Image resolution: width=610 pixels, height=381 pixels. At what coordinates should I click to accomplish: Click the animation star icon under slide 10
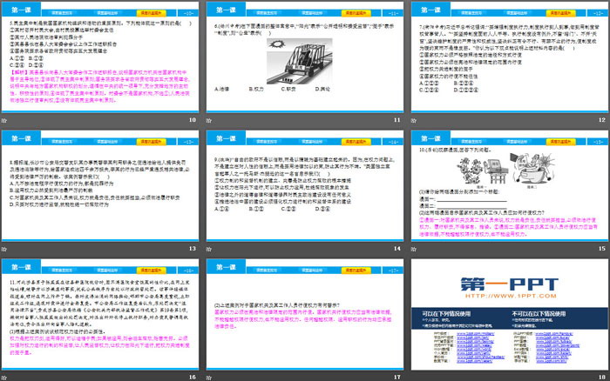3,120
